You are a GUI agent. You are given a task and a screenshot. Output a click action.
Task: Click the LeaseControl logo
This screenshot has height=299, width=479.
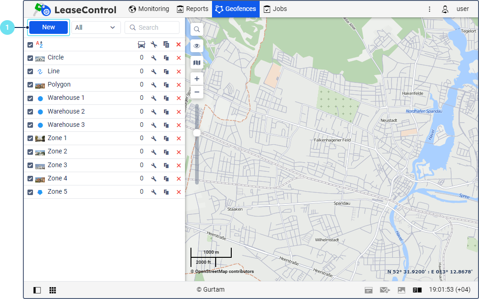click(75, 10)
